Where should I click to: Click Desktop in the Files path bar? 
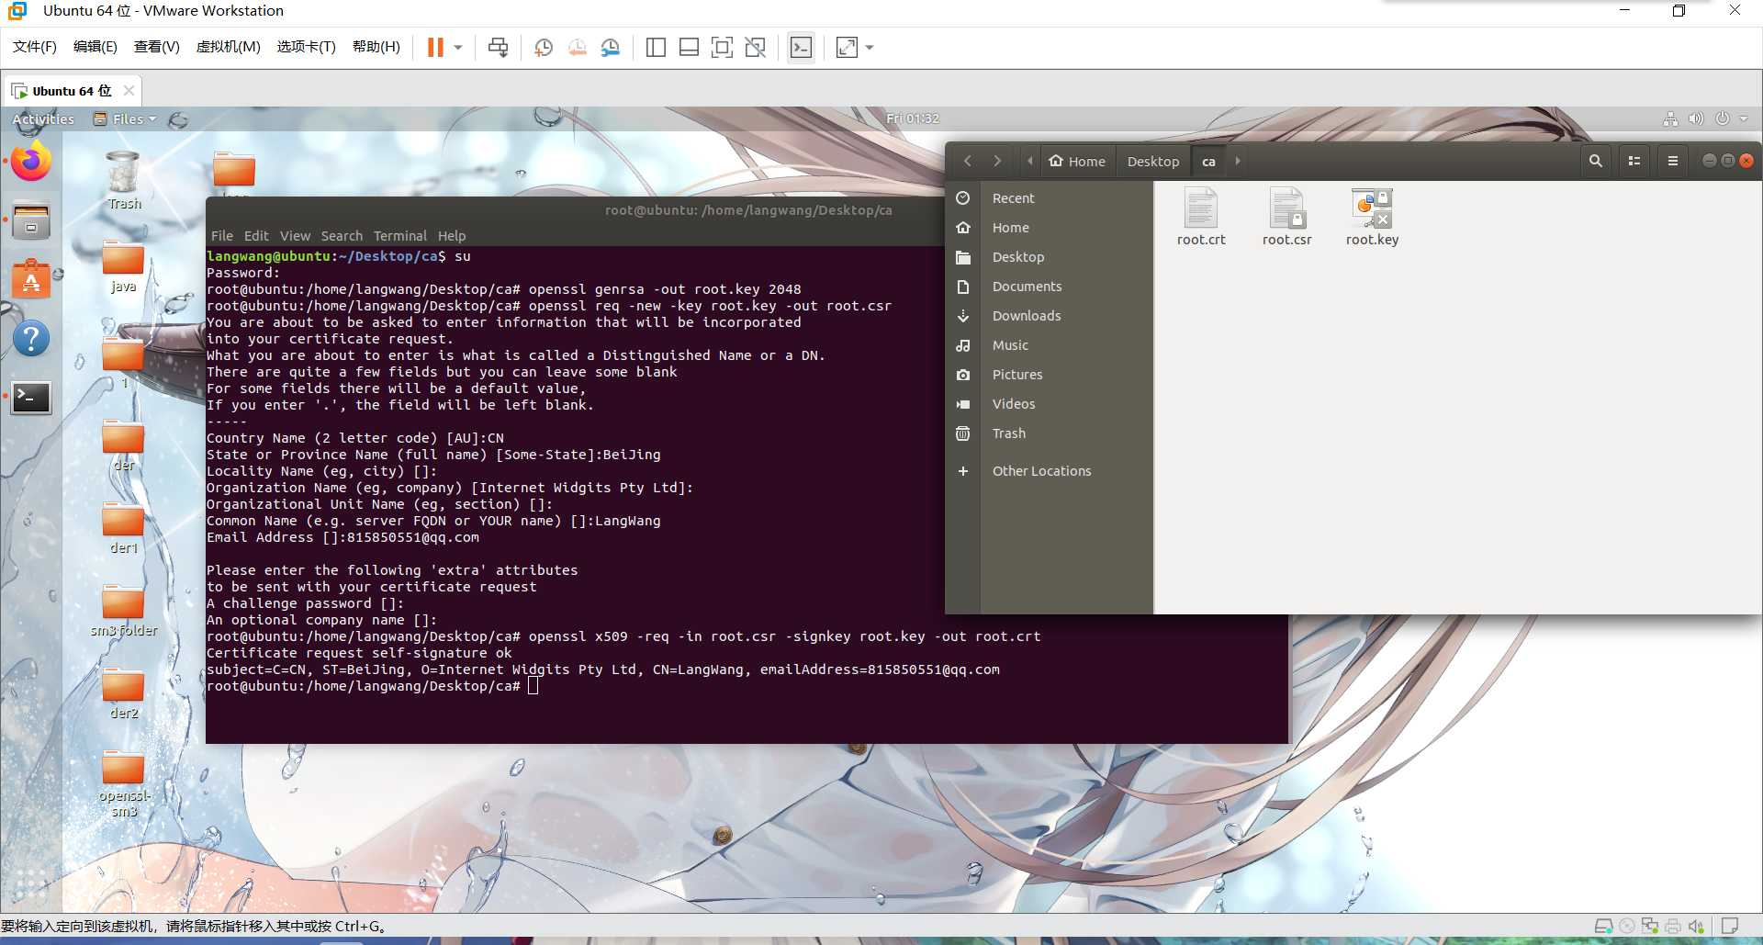tap(1153, 161)
